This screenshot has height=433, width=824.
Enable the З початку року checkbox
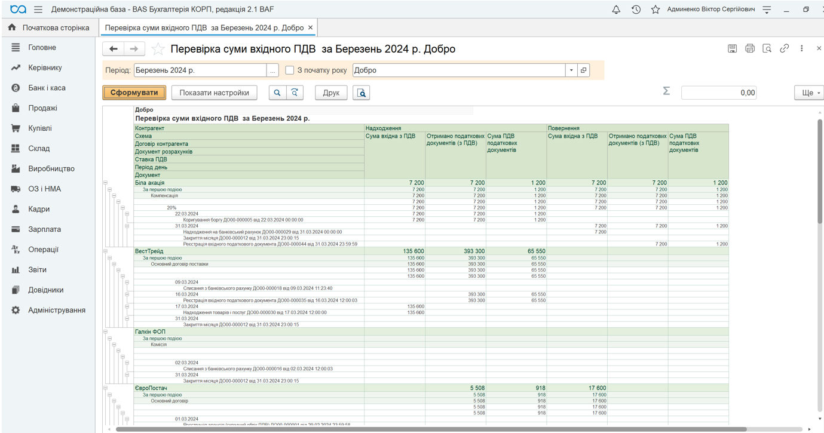[x=290, y=70]
